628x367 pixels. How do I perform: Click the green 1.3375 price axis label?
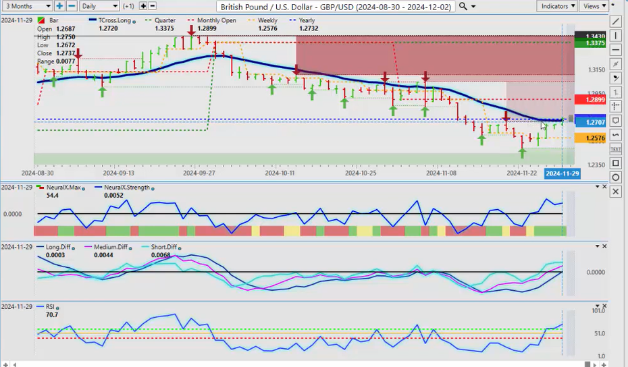pos(590,43)
